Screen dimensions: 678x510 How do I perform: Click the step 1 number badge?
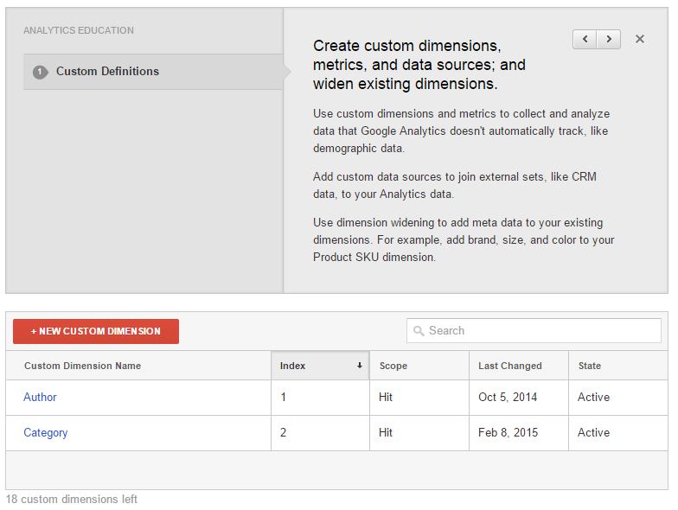tap(40, 72)
